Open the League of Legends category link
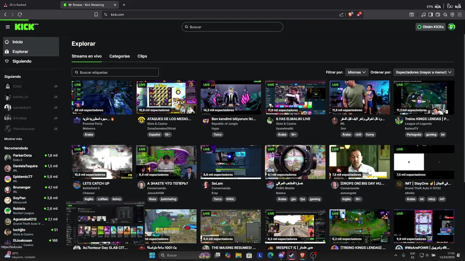465x261 pixels. [x=418, y=124]
